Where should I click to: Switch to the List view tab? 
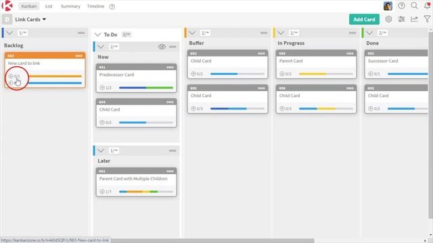tap(49, 6)
